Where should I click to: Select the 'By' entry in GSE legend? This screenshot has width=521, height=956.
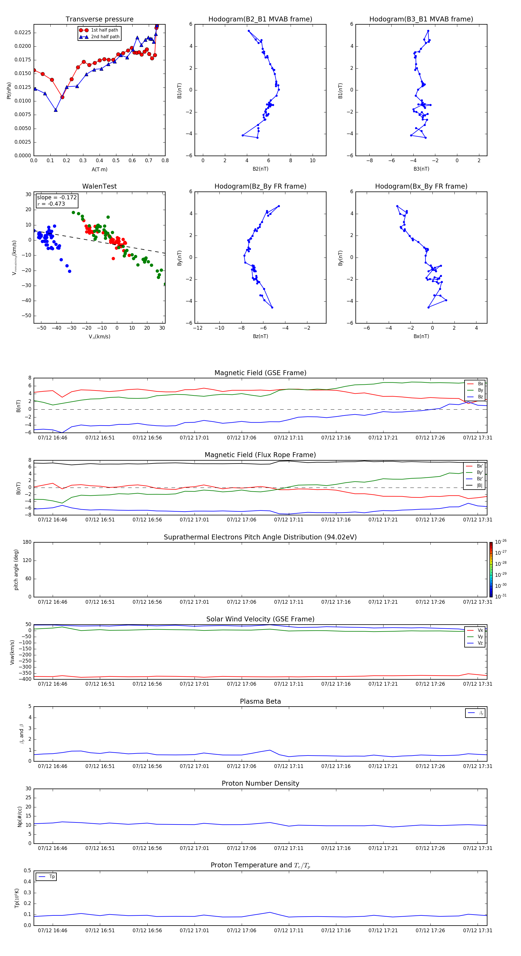(x=475, y=391)
